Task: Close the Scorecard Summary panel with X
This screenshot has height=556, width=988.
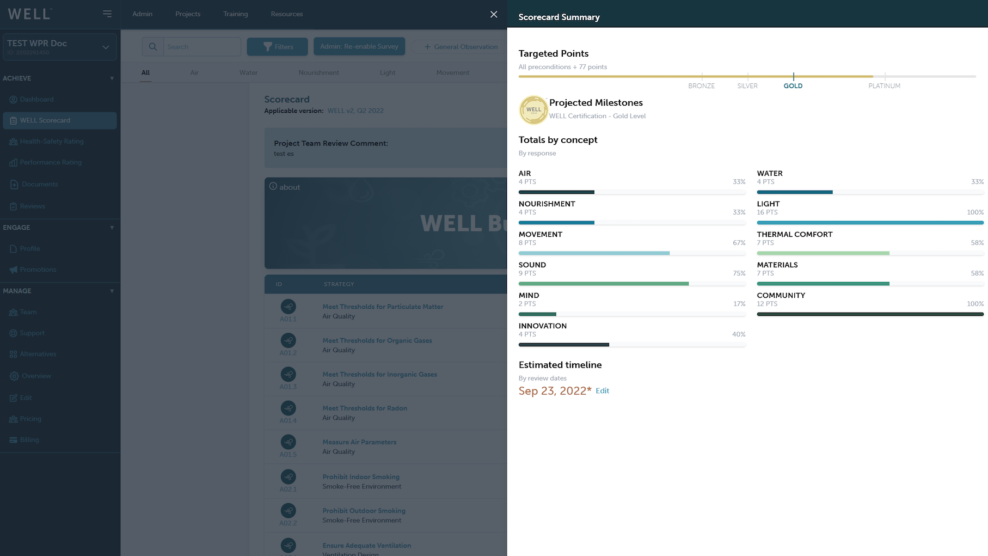Action: [494, 14]
